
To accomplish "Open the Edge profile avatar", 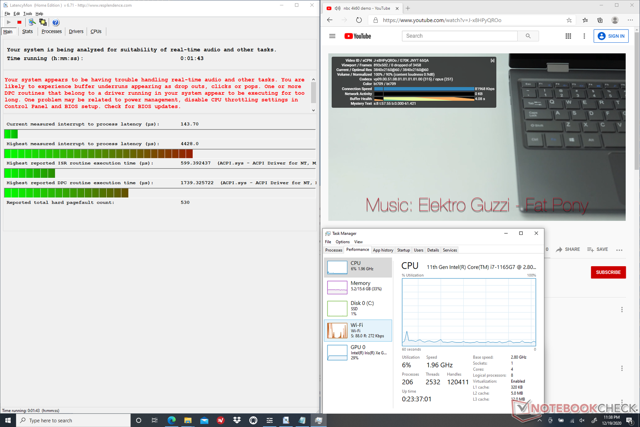I will (x=615, y=20).
